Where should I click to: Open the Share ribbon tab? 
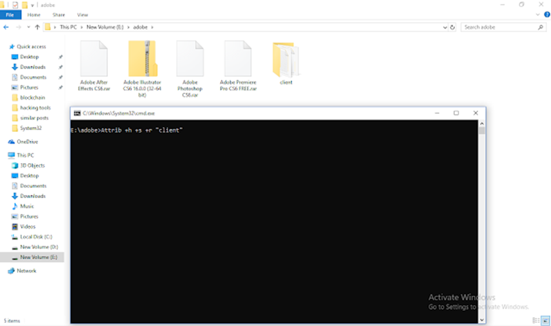[59, 15]
